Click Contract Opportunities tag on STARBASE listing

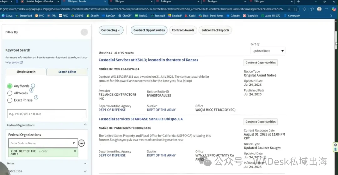(261, 122)
